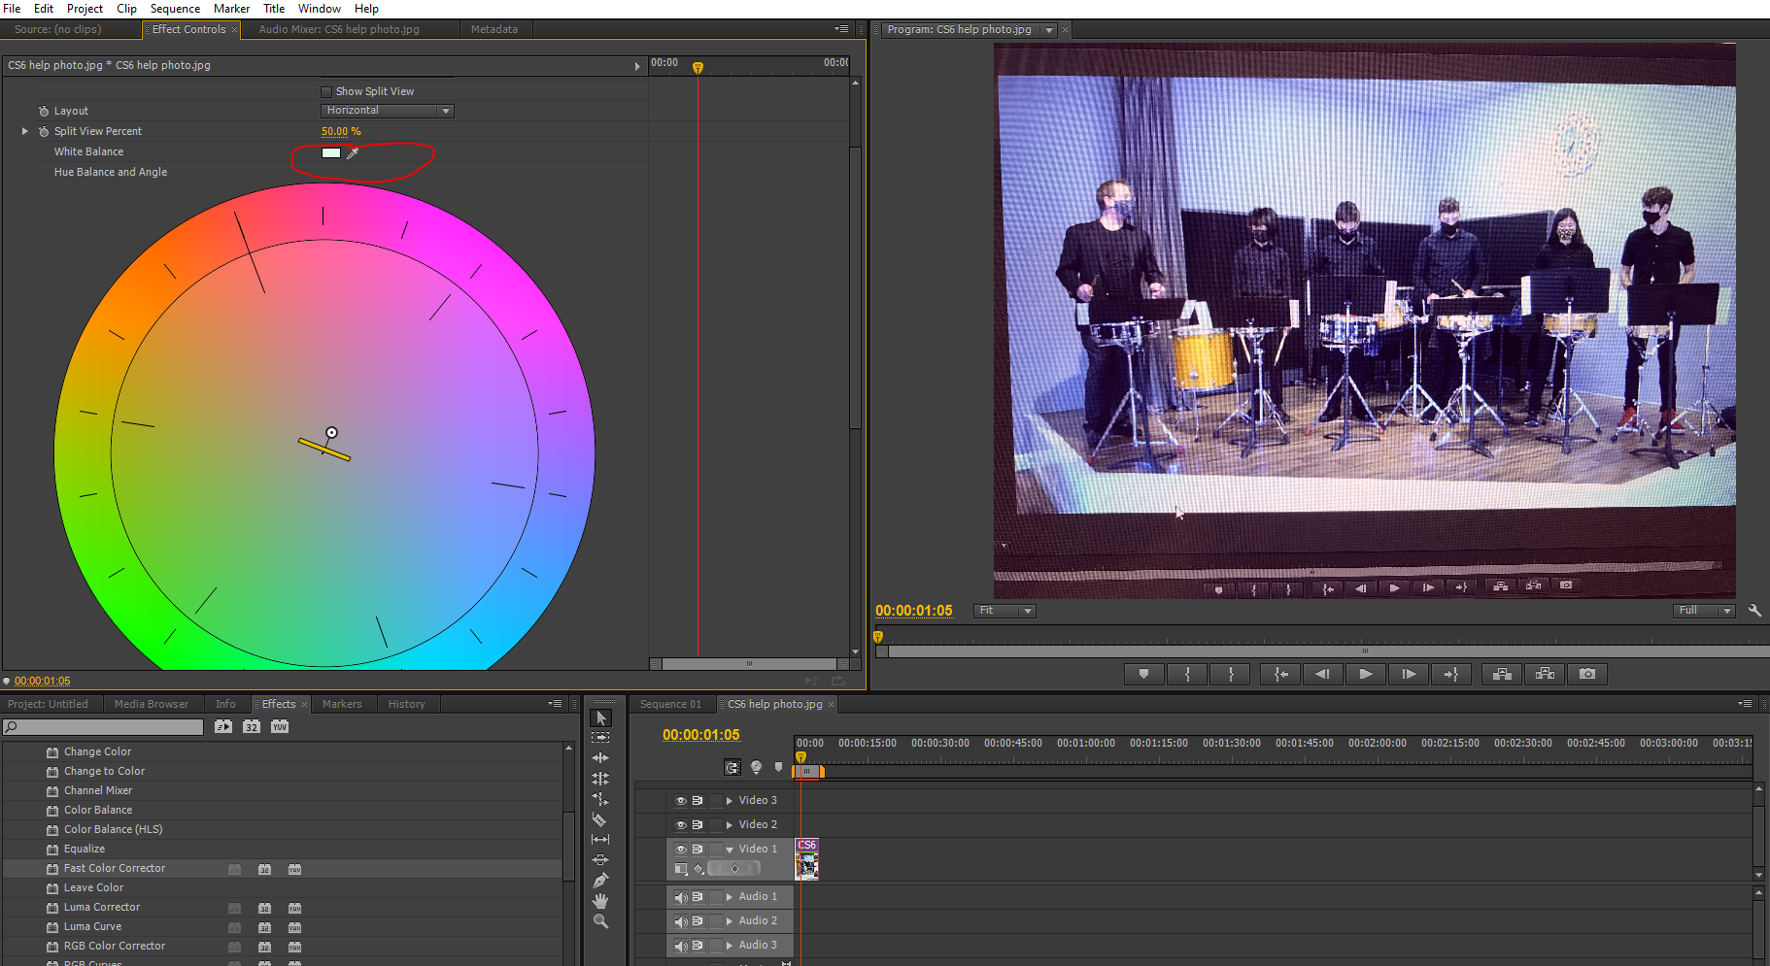Switch to the Sequence 01 tab
The height and width of the screenshot is (966, 1770).
pyautogui.click(x=670, y=705)
